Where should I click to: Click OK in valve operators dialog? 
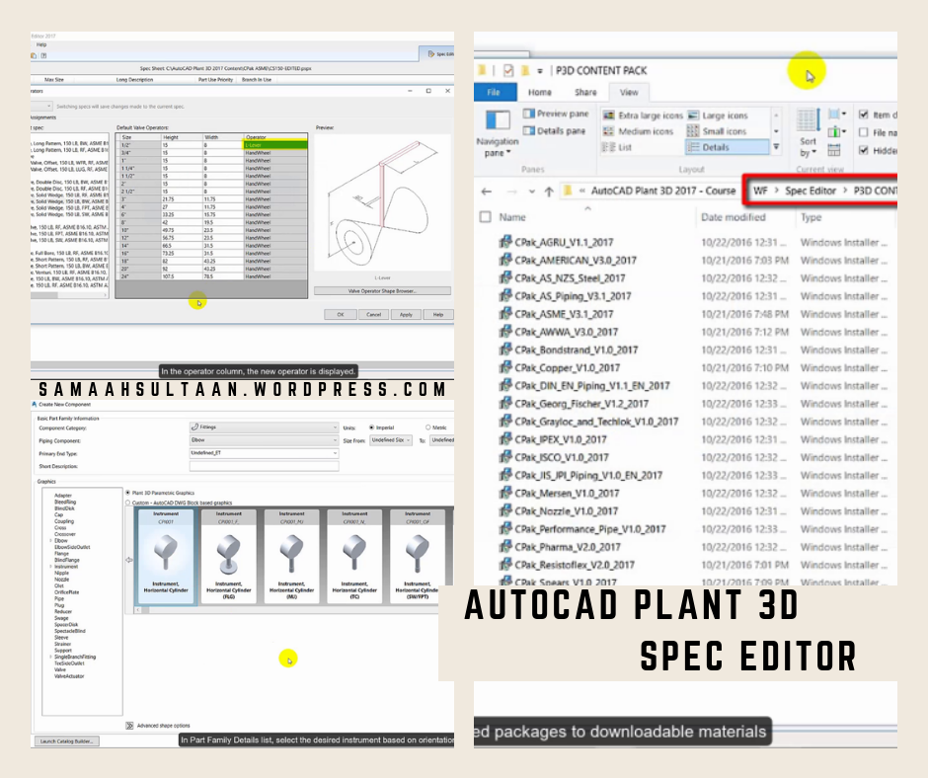tap(341, 314)
